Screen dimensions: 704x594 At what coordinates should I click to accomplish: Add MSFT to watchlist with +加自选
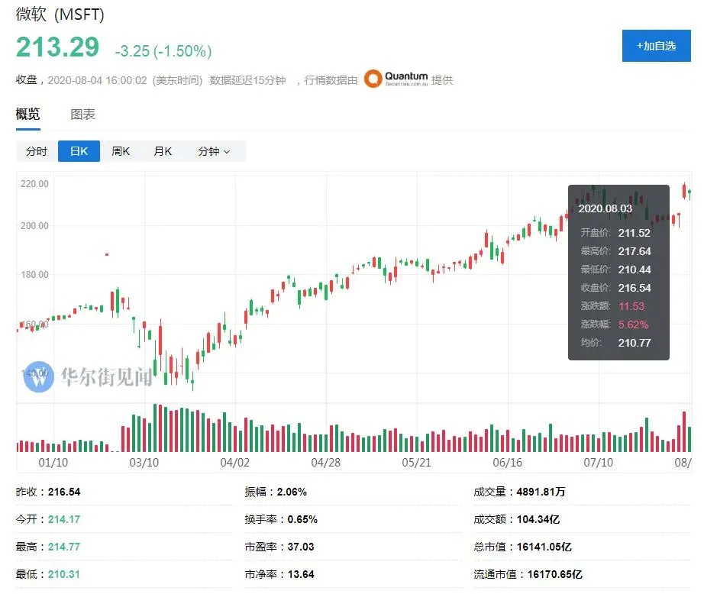click(x=656, y=46)
